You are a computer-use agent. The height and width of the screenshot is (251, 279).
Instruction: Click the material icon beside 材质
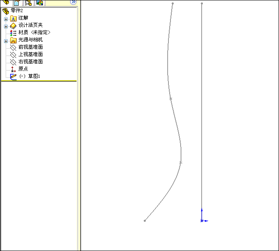(13, 33)
